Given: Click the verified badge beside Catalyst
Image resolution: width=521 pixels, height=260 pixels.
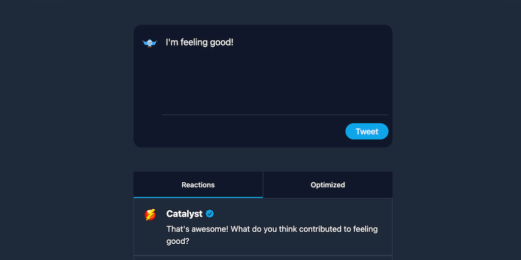Looking at the screenshot, I should tap(210, 214).
